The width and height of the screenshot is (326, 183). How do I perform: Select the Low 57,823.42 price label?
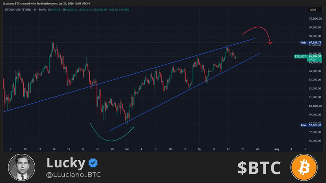311,125
